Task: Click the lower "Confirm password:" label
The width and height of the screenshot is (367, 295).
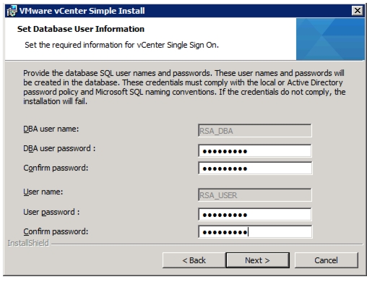Action: [56, 231]
